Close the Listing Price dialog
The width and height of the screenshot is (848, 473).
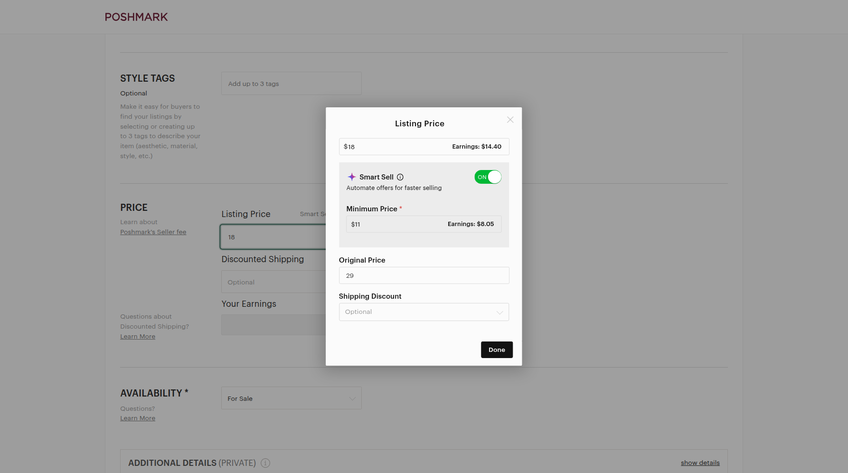tap(510, 120)
